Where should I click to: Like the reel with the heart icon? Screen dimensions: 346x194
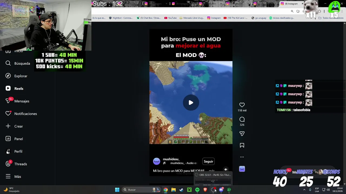(x=242, y=105)
